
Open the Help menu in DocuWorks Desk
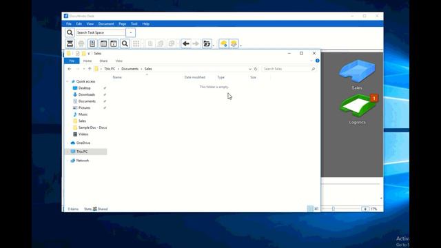tap(145, 24)
